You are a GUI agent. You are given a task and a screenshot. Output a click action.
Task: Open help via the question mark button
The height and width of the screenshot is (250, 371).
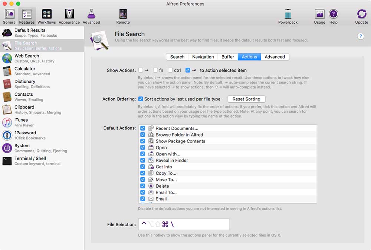[360, 36]
